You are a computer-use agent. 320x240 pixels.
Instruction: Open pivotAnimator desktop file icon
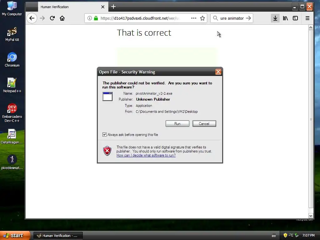pyautogui.click(x=12, y=162)
